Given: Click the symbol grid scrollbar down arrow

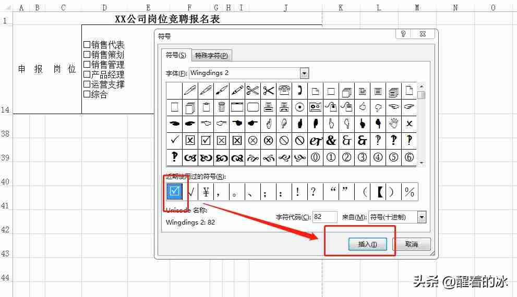Looking at the screenshot, I should [422, 163].
